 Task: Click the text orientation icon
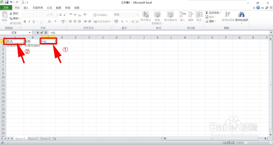(85, 14)
